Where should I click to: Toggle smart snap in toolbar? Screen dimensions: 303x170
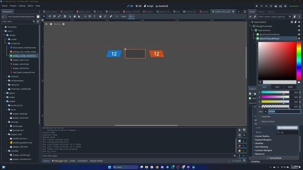pyautogui.click(x=85, y=17)
